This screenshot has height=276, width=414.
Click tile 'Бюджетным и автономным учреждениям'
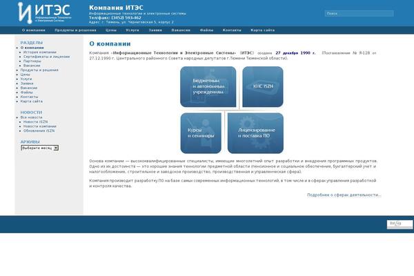[208, 87]
